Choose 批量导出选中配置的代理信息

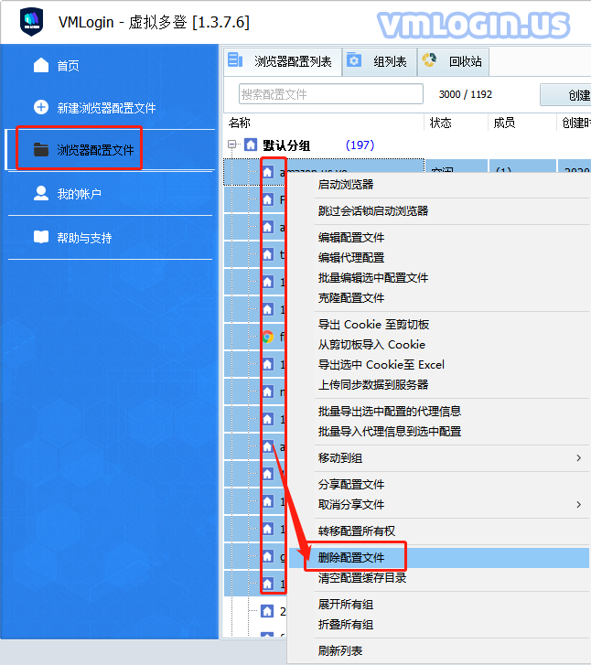(x=390, y=411)
